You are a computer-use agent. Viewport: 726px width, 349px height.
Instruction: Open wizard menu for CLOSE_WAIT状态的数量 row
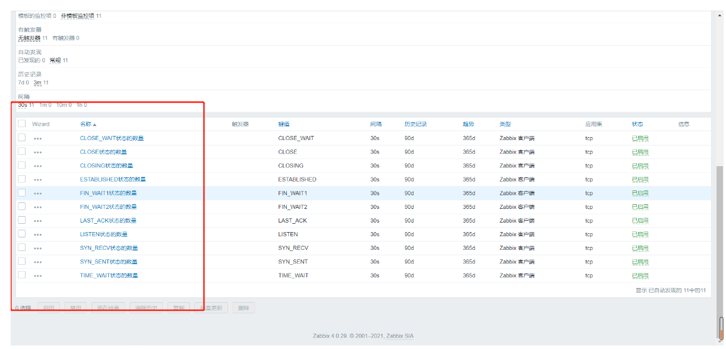tap(37, 138)
